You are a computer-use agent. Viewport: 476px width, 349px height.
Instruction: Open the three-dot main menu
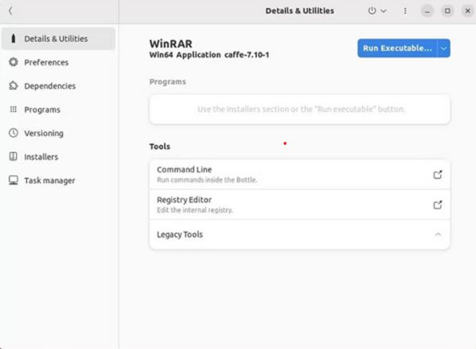tap(405, 11)
